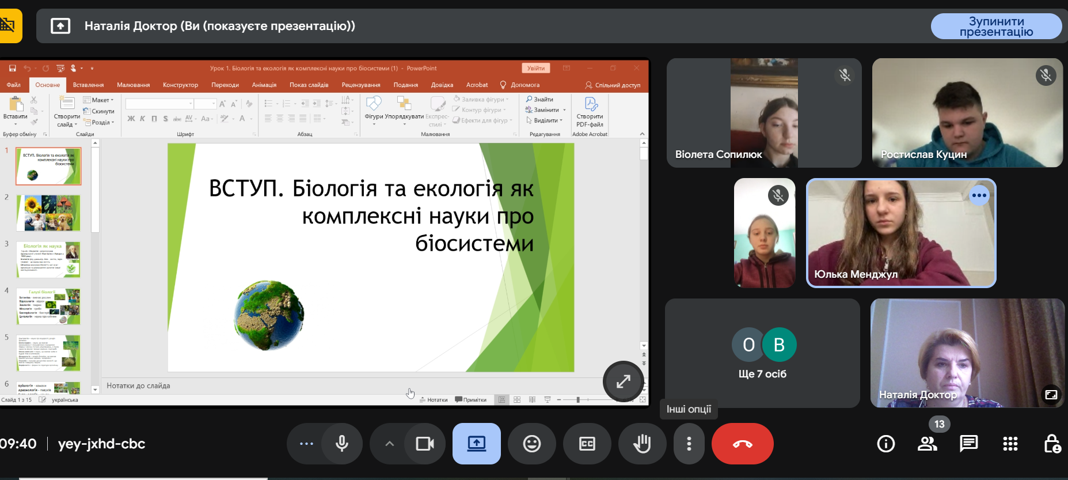Screen dimensions: 1068x480
Task: Clear all formatting with the eraser A icon
Action: (x=249, y=104)
